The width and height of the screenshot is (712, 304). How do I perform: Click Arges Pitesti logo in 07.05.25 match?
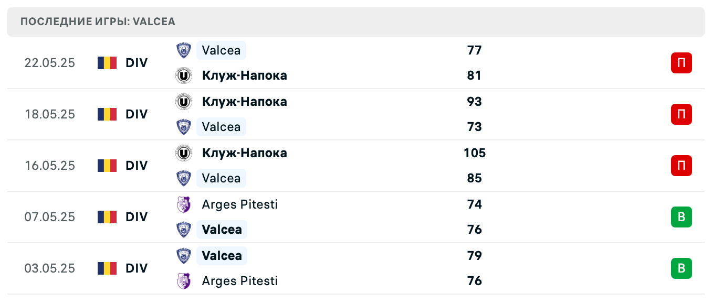coord(183,204)
